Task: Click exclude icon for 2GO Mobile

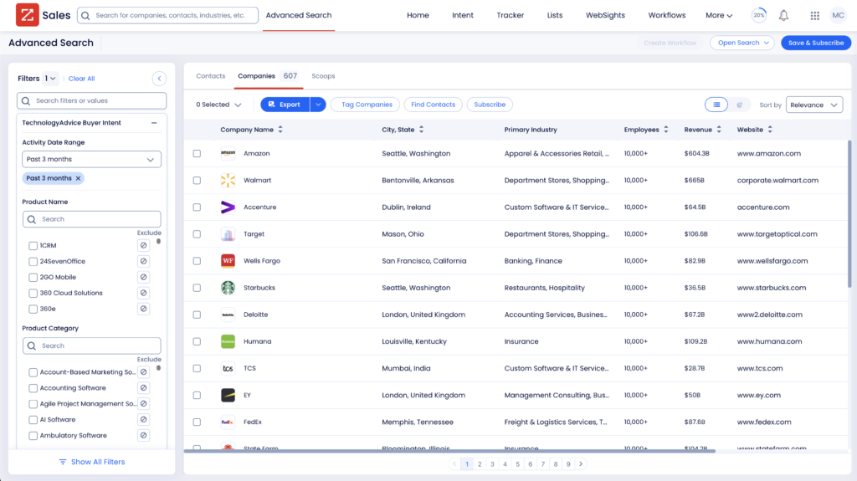Action: pyautogui.click(x=143, y=277)
